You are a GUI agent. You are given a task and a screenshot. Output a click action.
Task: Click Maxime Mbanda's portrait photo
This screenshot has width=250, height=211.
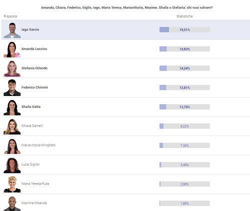12,203
